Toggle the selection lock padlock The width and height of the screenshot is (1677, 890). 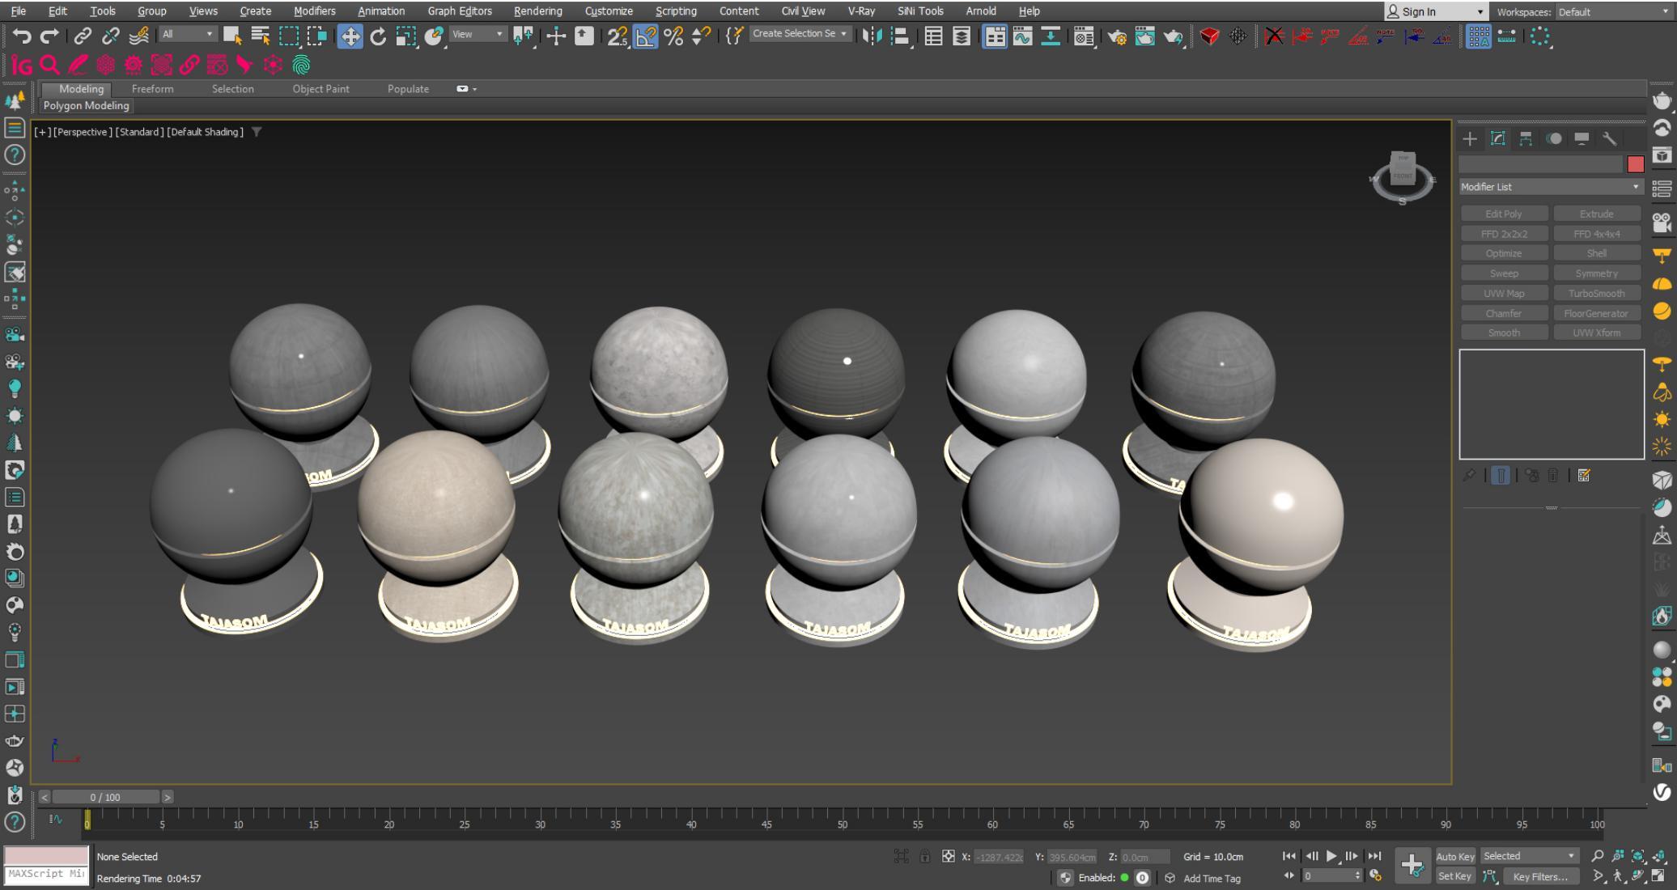[x=924, y=857]
